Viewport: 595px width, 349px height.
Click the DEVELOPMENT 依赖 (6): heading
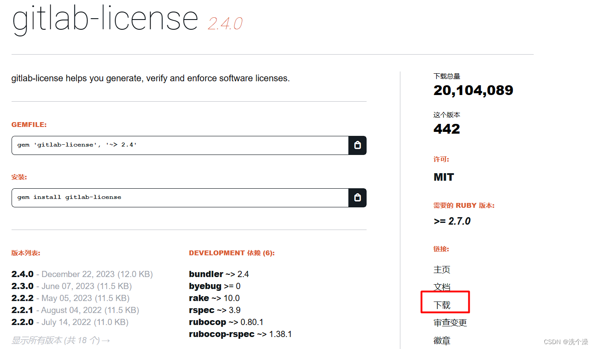tap(232, 253)
